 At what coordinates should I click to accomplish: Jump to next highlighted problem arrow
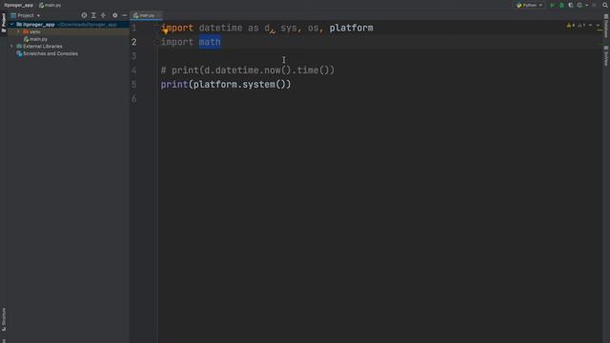[599, 26]
